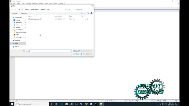Open VirtualBox cube taskbar icon
The width and height of the screenshot is (189, 106).
point(81,104)
